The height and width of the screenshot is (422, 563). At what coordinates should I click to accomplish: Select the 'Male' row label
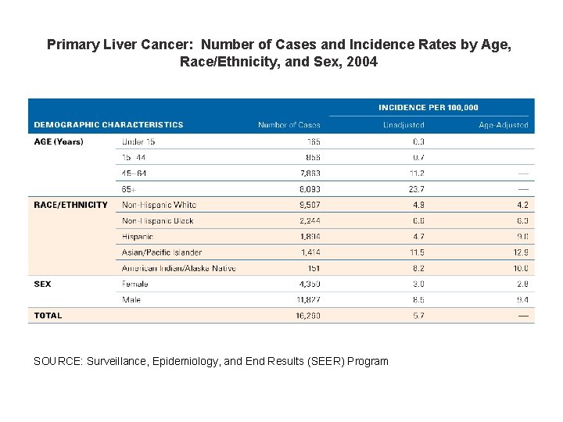coord(131,299)
